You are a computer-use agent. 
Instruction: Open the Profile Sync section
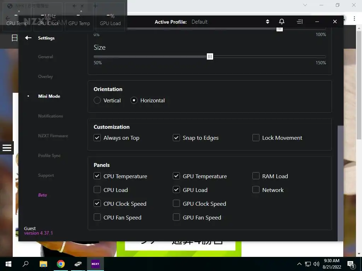49,156
